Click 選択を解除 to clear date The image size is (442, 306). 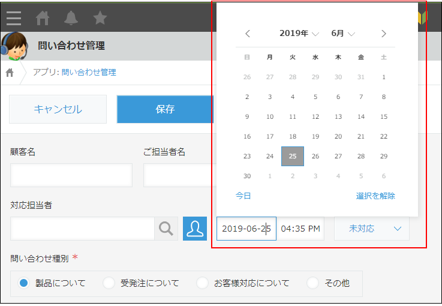point(375,196)
